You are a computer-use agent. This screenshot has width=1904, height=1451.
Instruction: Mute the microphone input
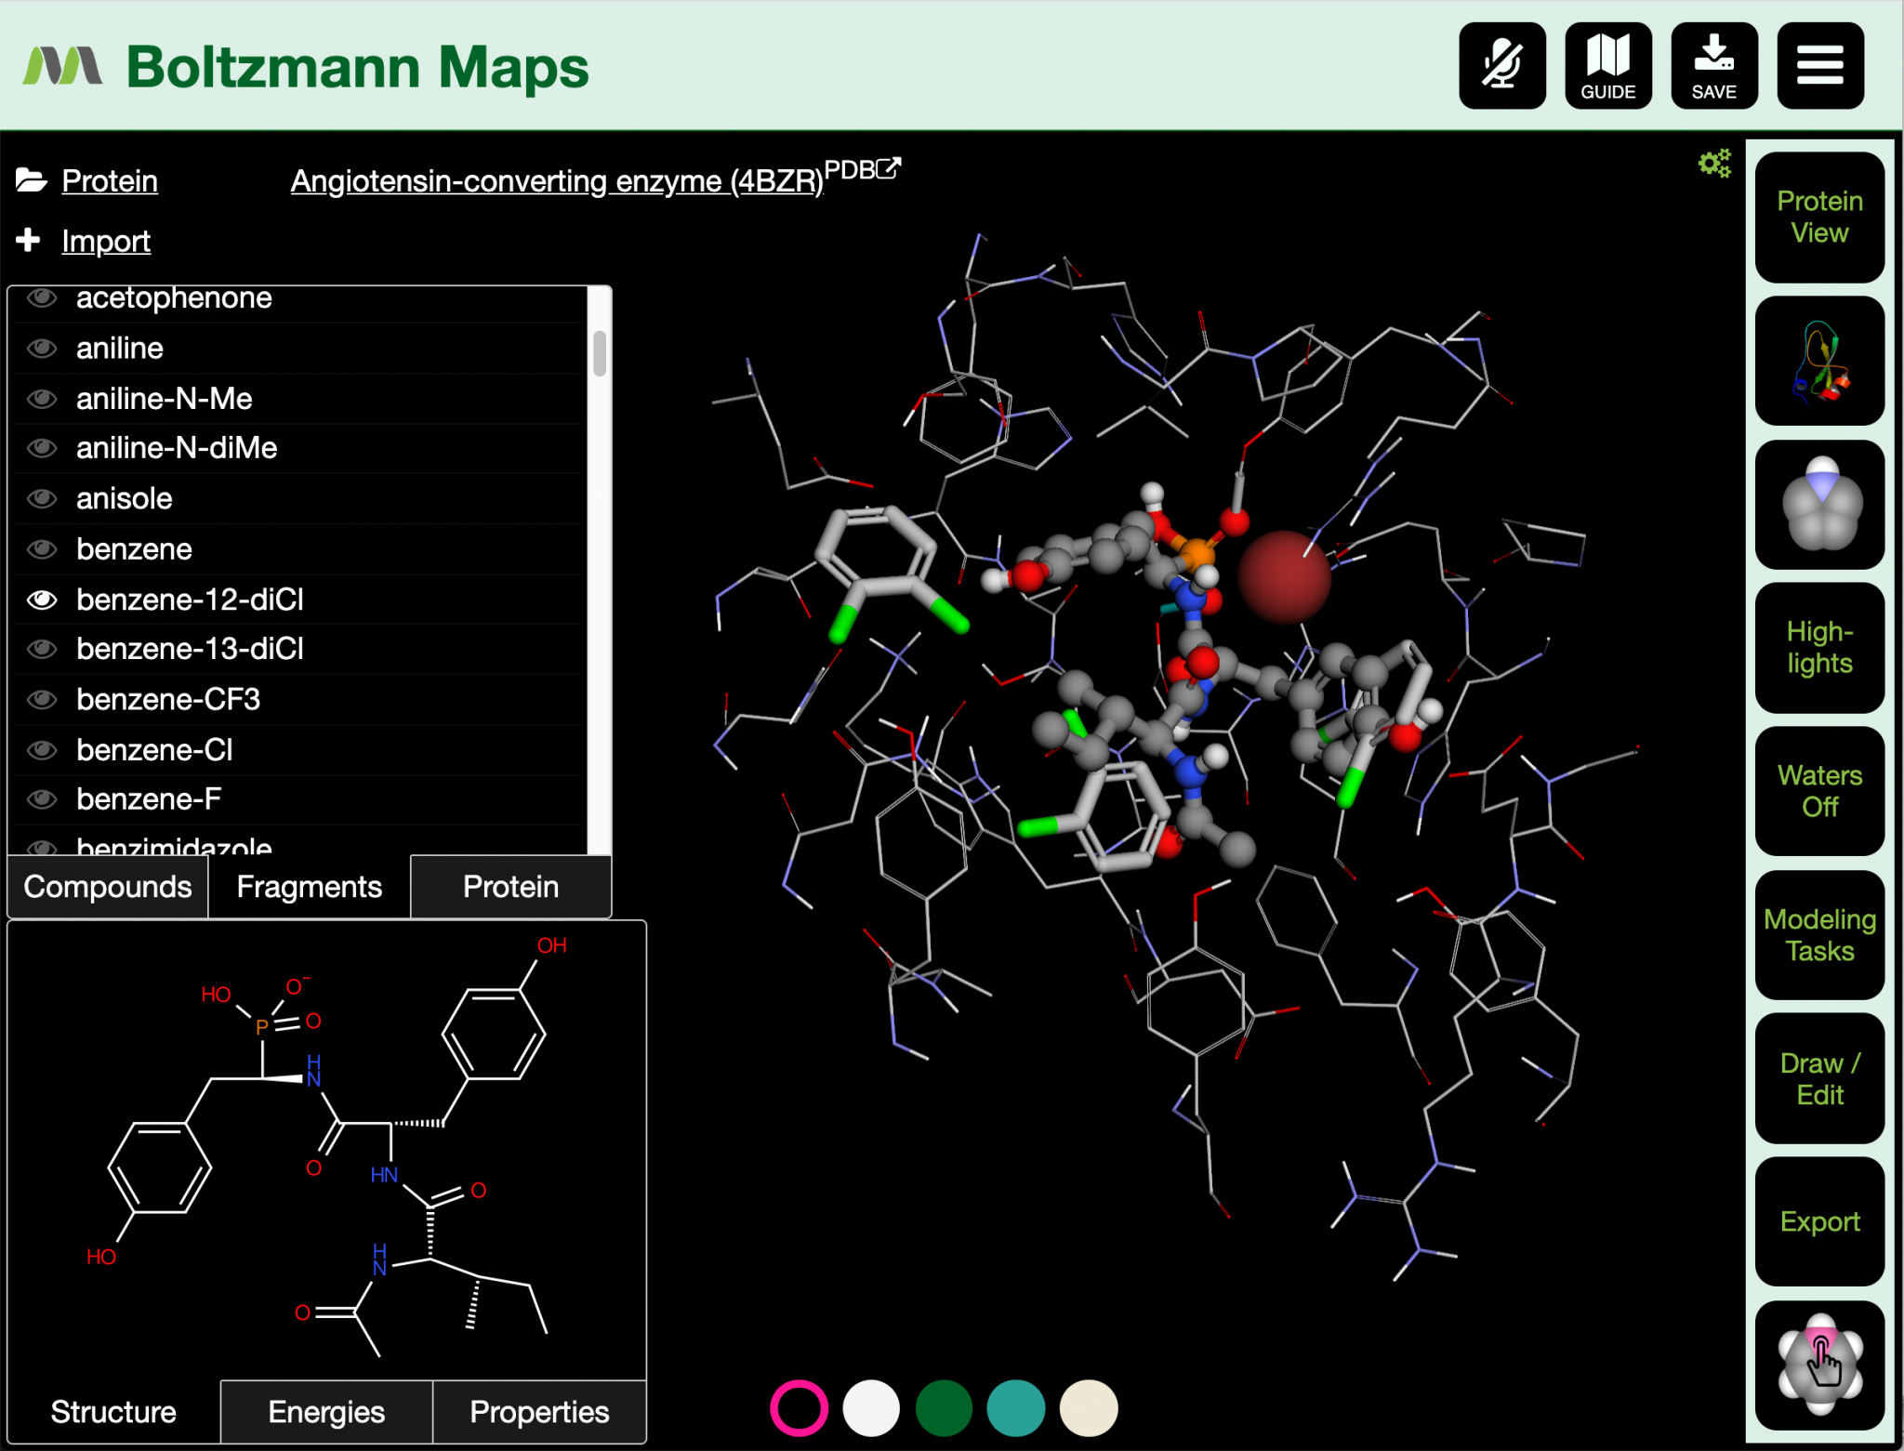(1502, 65)
